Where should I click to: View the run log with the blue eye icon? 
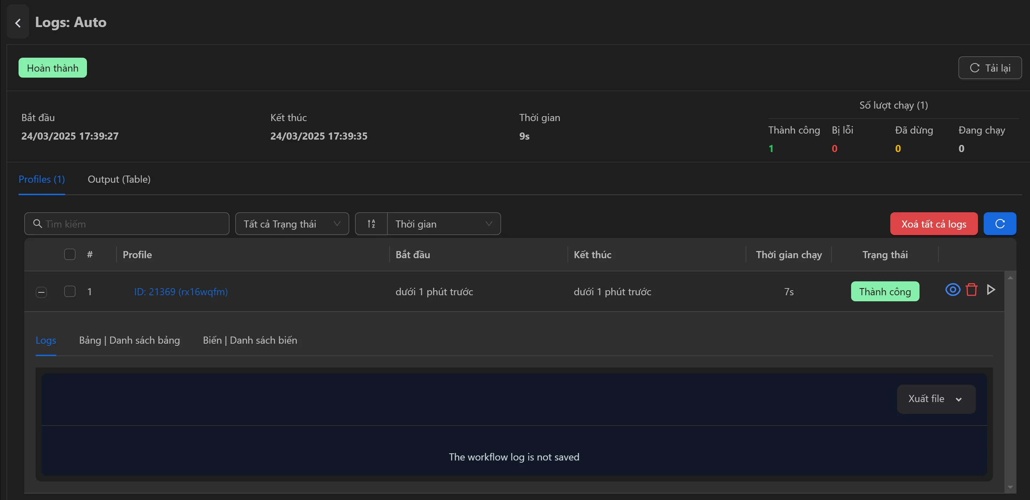coord(953,290)
